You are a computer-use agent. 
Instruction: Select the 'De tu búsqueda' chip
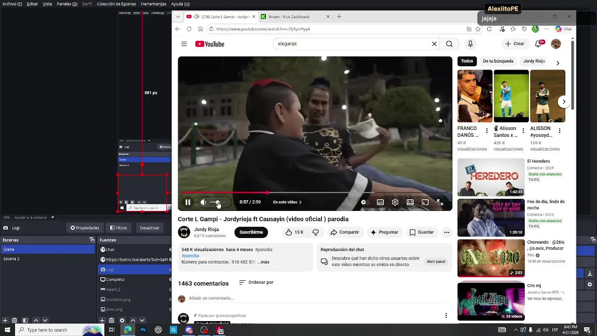[x=498, y=61]
